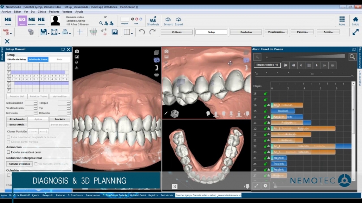Click the download icon in front 3D view
The width and height of the screenshot is (362, 203).
pos(77,68)
